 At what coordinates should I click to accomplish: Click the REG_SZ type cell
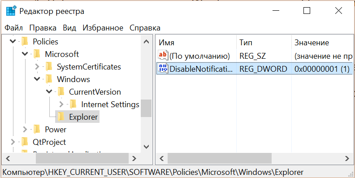252,56
